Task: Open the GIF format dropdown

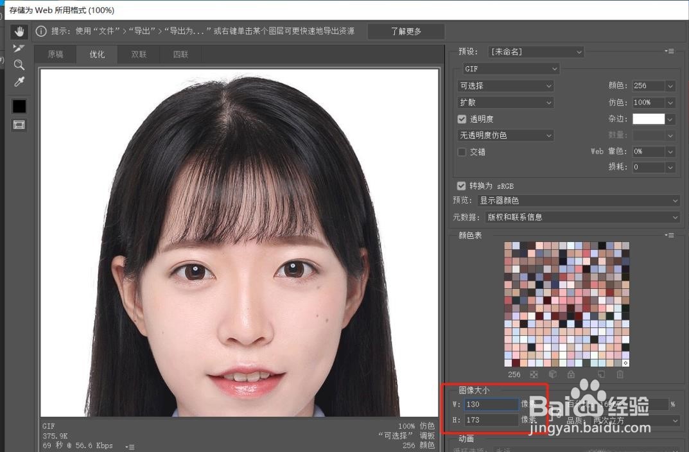Action: [x=510, y=69]
